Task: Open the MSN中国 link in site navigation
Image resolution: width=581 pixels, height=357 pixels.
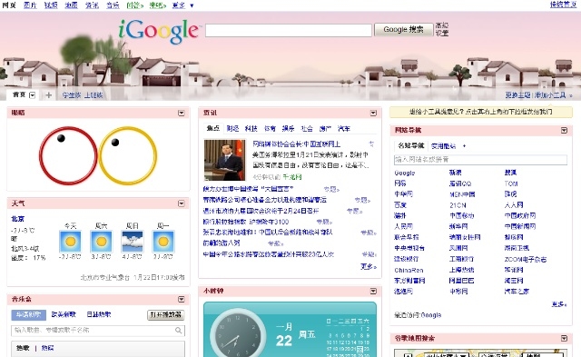Action: click(x=462, y=194)
